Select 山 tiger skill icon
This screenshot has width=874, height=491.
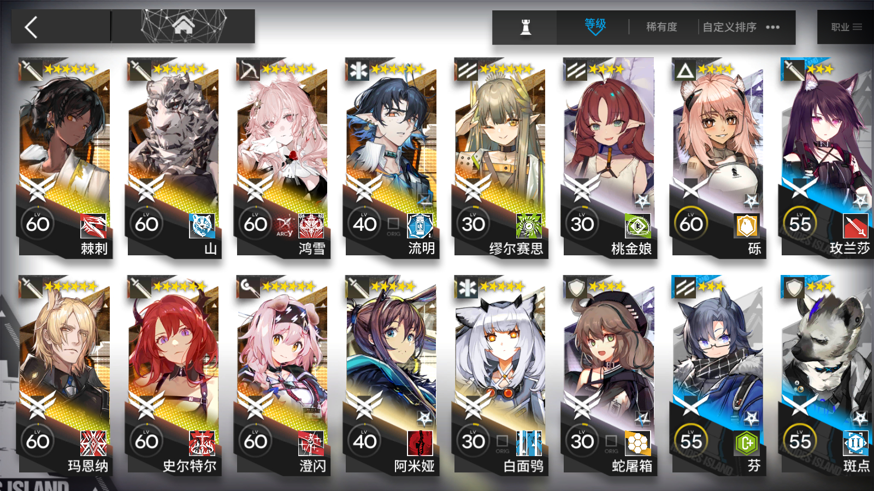pos(202,226)
